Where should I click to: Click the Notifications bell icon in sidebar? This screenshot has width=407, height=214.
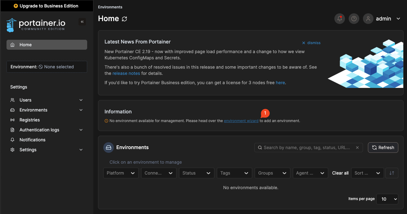pyautogui.click(x=12, y=140)
